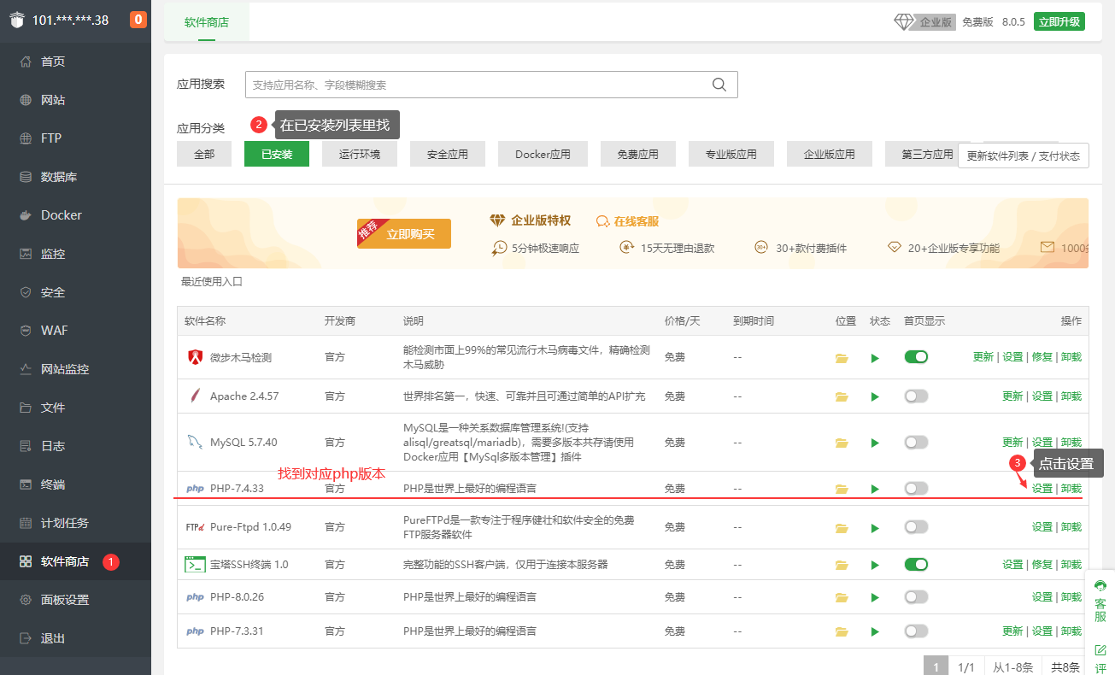This screenshot has height=675, width=1115.
Task: Click the 软件商店 top tab
Action: click(207, 22)
